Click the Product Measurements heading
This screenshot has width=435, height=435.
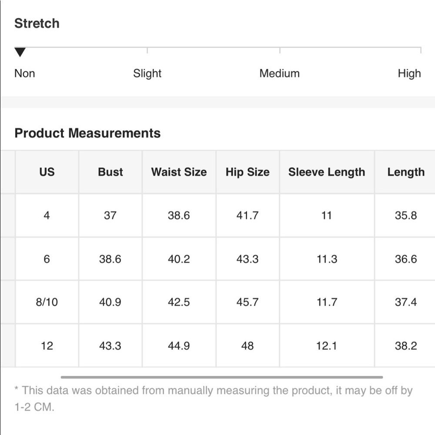click(87, 133)
